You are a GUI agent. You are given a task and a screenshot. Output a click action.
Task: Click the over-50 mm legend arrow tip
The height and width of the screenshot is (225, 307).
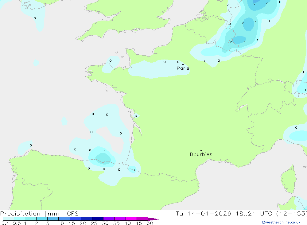coord(154,219)
